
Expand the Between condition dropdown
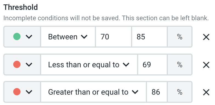coord(68,37)
